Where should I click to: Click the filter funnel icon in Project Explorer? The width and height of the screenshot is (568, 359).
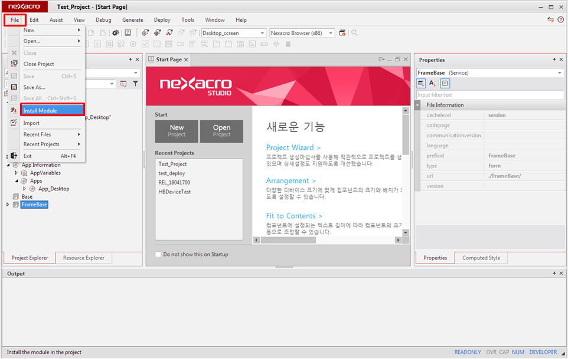(135, 84)
